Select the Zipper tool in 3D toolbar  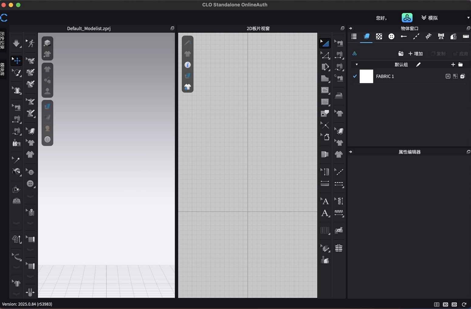(30, 212)
